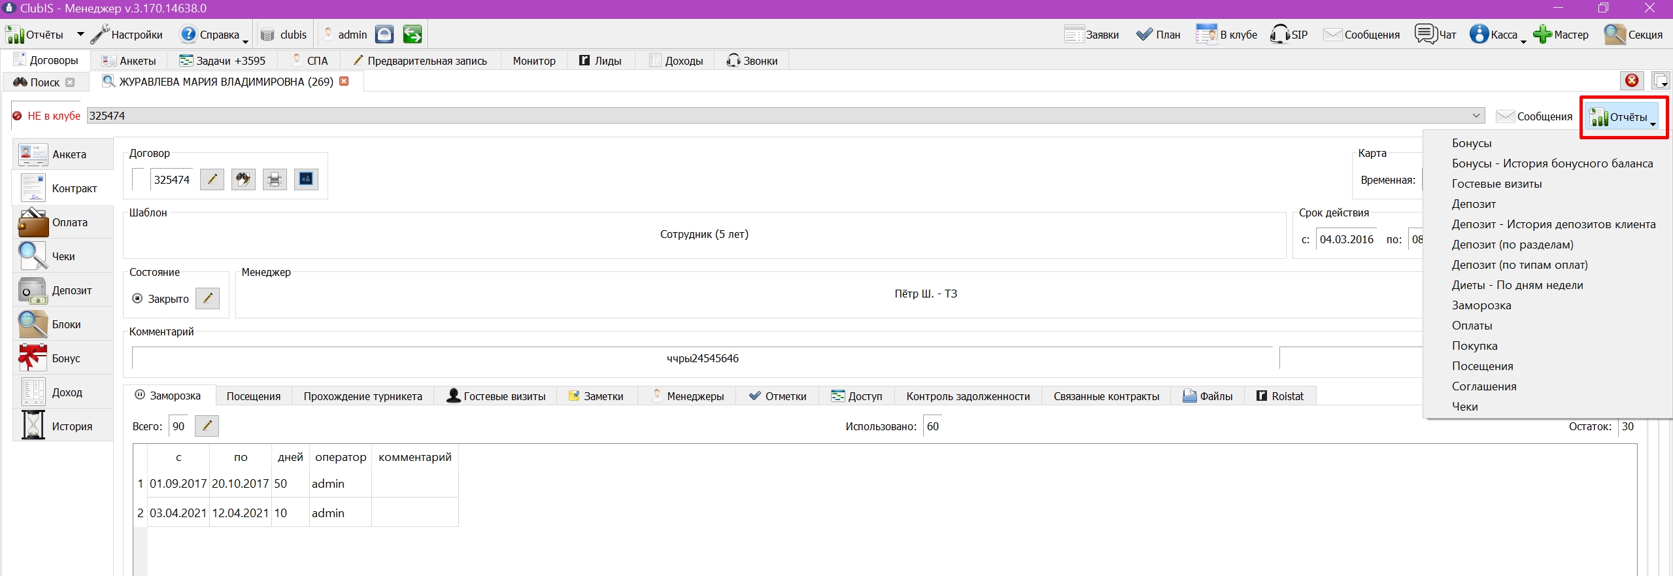The width and height of the screenshot is (1673, 576).
Task: Edit total freeze days pencil button
Action: (207, 426)
